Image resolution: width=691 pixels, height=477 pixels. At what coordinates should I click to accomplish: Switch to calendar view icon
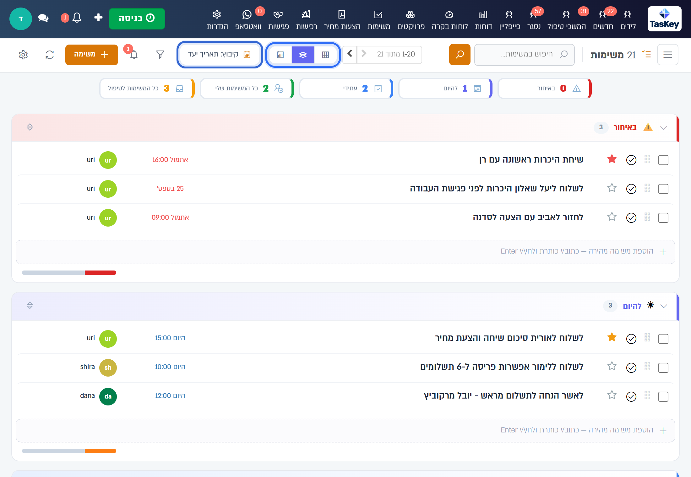pos(280,55)
